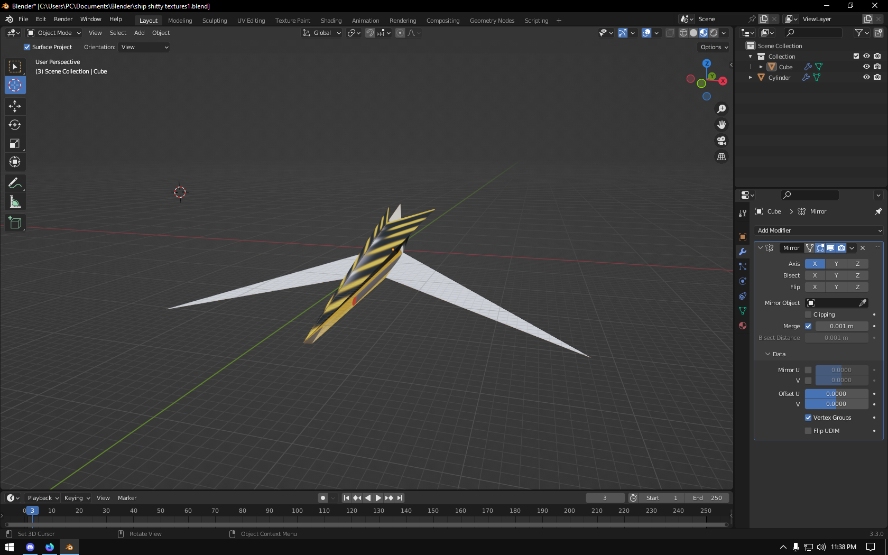The height and width of the screenshot is (555, 888).
Task: Open the Material properties tab
Action: pyautogui.click(x=743, y=326)
